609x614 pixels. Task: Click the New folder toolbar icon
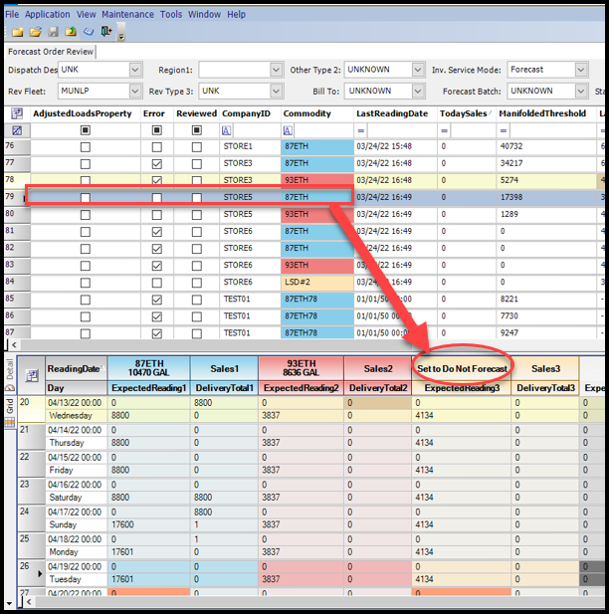pyautogui.click(x=18, y=32)
